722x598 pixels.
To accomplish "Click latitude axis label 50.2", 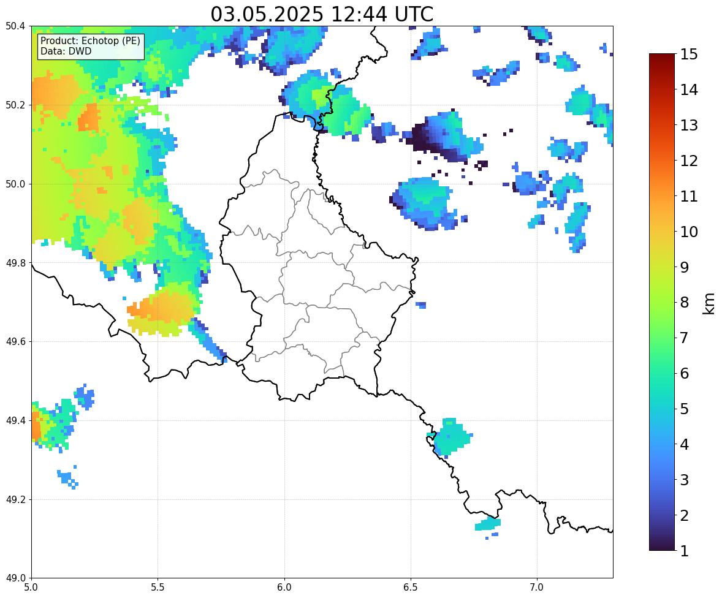I will point(15,105).
